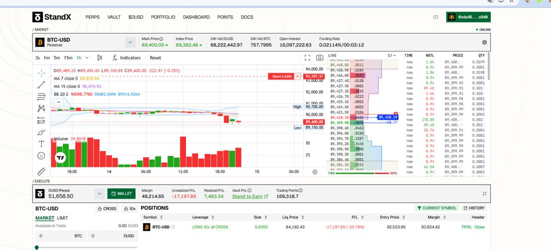
Task: Click the chart Reset button
Action: pos(155,58)
